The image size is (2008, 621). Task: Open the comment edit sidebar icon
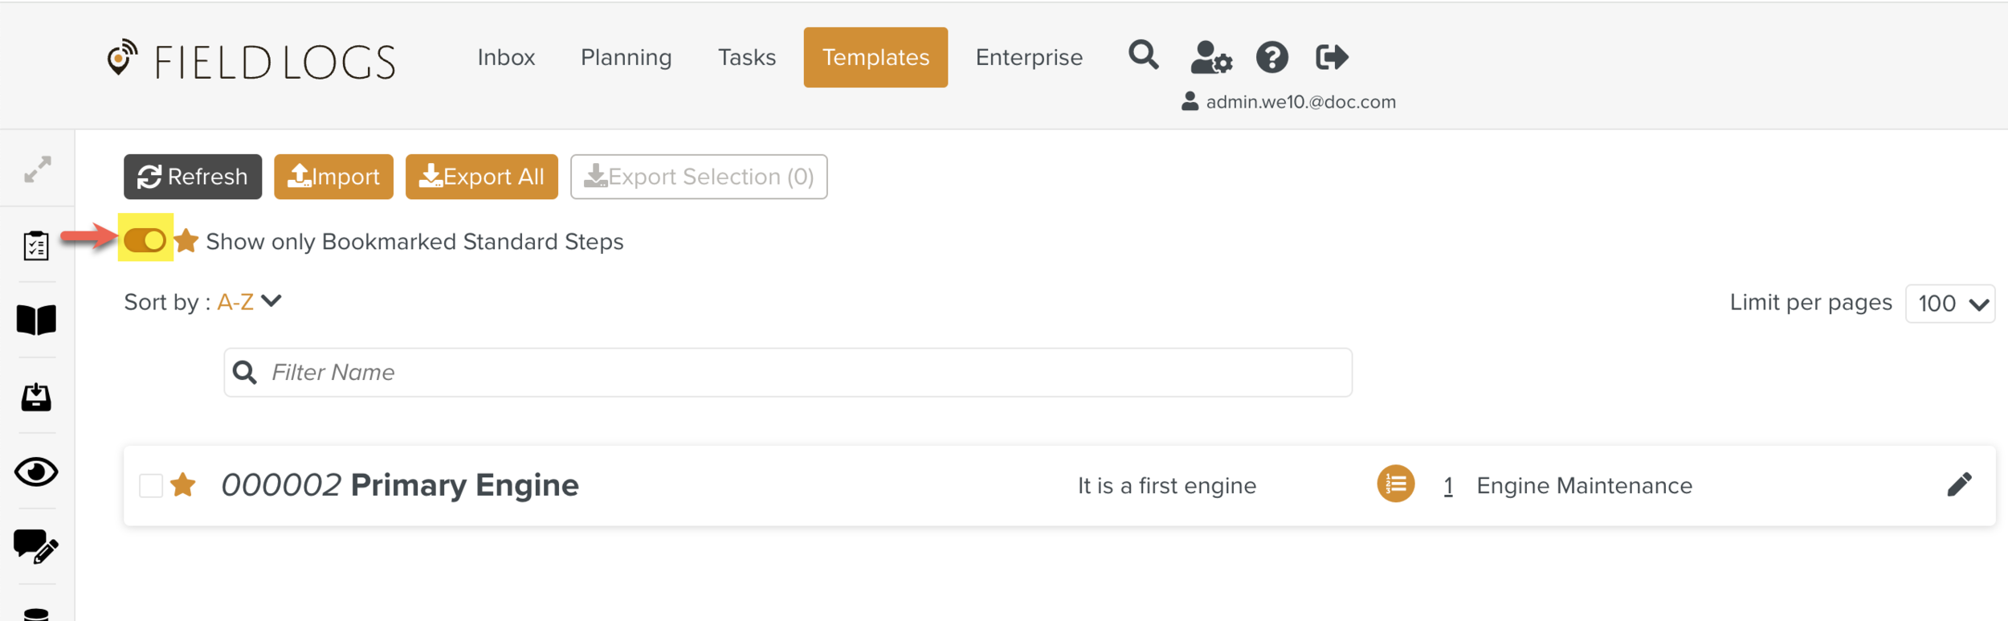click(x=36, y=546)
